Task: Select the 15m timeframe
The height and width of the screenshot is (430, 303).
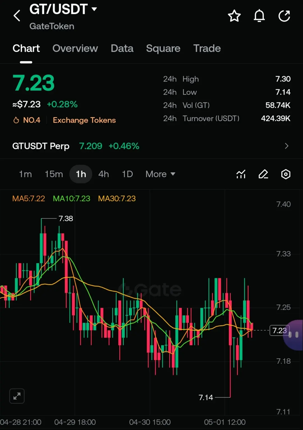Action: (54, 174)
